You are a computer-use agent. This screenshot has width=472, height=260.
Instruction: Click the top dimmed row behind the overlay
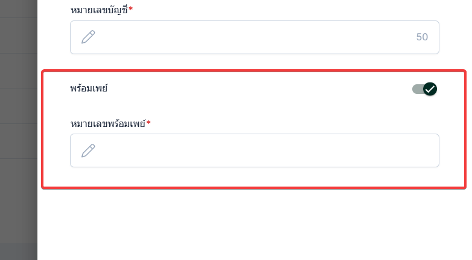18,8
